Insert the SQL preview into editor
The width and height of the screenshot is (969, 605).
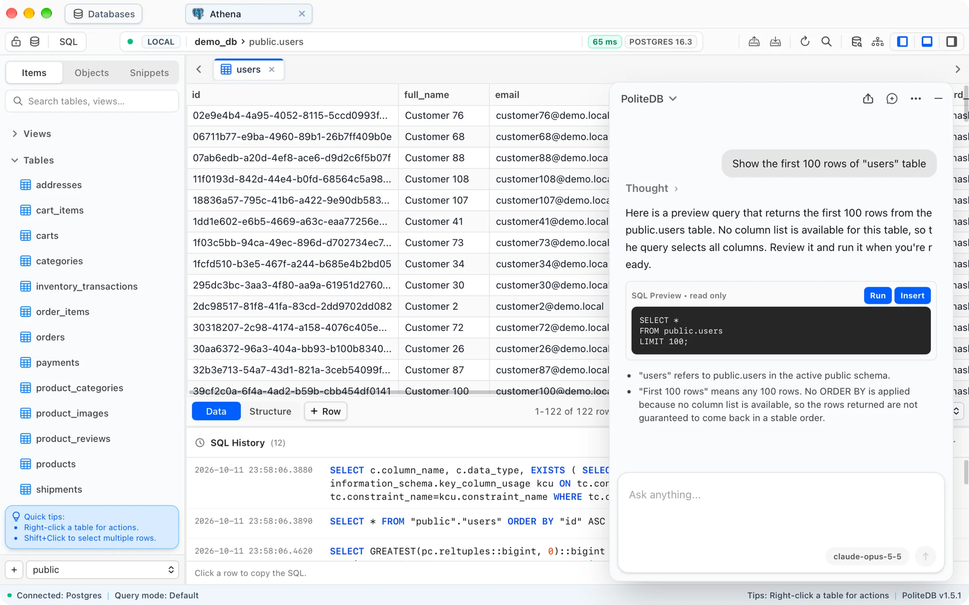point(912,295)
